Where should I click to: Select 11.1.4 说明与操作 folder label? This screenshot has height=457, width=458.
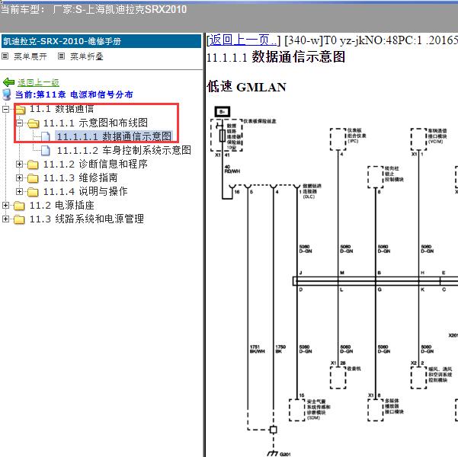point(85,192)
